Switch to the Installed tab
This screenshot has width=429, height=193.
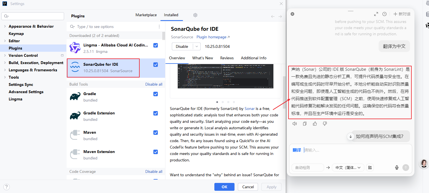coord(171,15)
